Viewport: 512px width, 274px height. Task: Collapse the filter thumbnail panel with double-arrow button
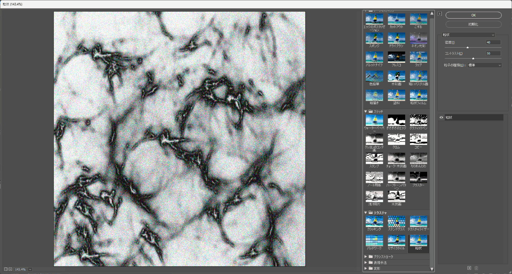(x=440, y=14)
